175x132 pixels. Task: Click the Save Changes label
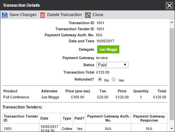point(23,15)
